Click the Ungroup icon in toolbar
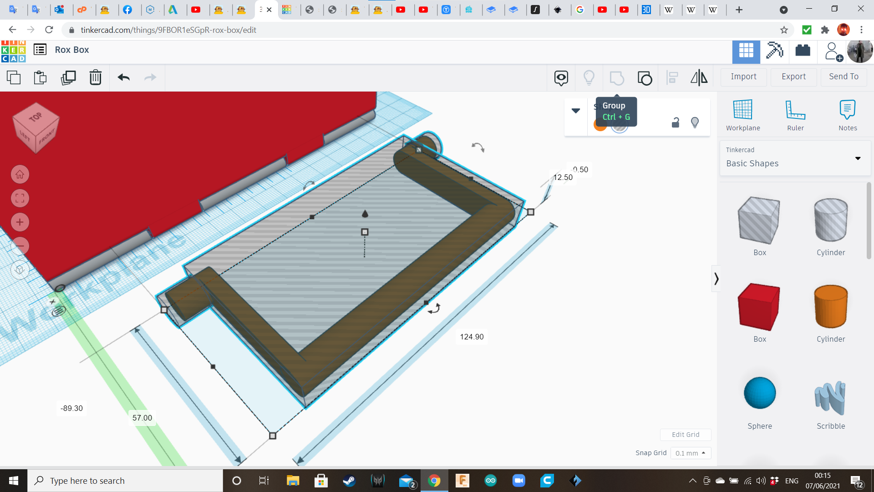Image resolution: width=874 pixels, height=492 pixels. pyautogui.click(x=645, y=78)
